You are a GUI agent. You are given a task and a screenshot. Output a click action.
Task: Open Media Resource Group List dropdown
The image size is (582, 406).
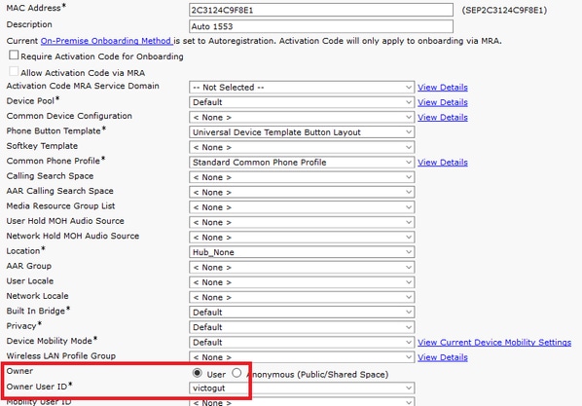pos(302,207)
